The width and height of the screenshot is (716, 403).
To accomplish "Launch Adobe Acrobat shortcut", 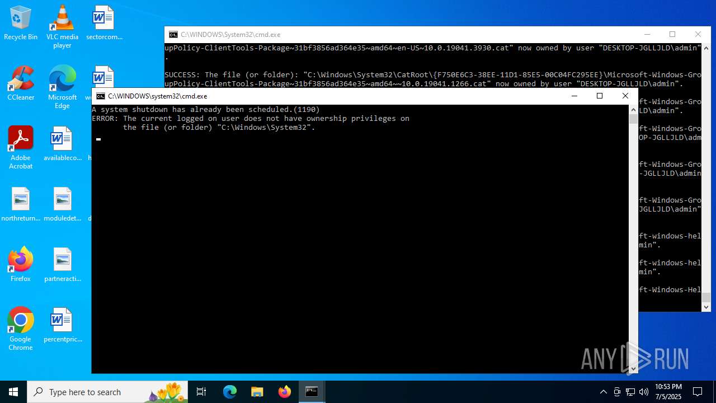I will (21, 148).
